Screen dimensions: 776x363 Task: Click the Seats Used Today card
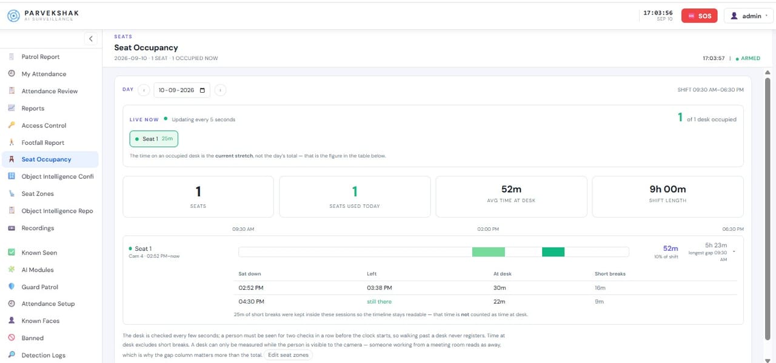click(355, 197)
